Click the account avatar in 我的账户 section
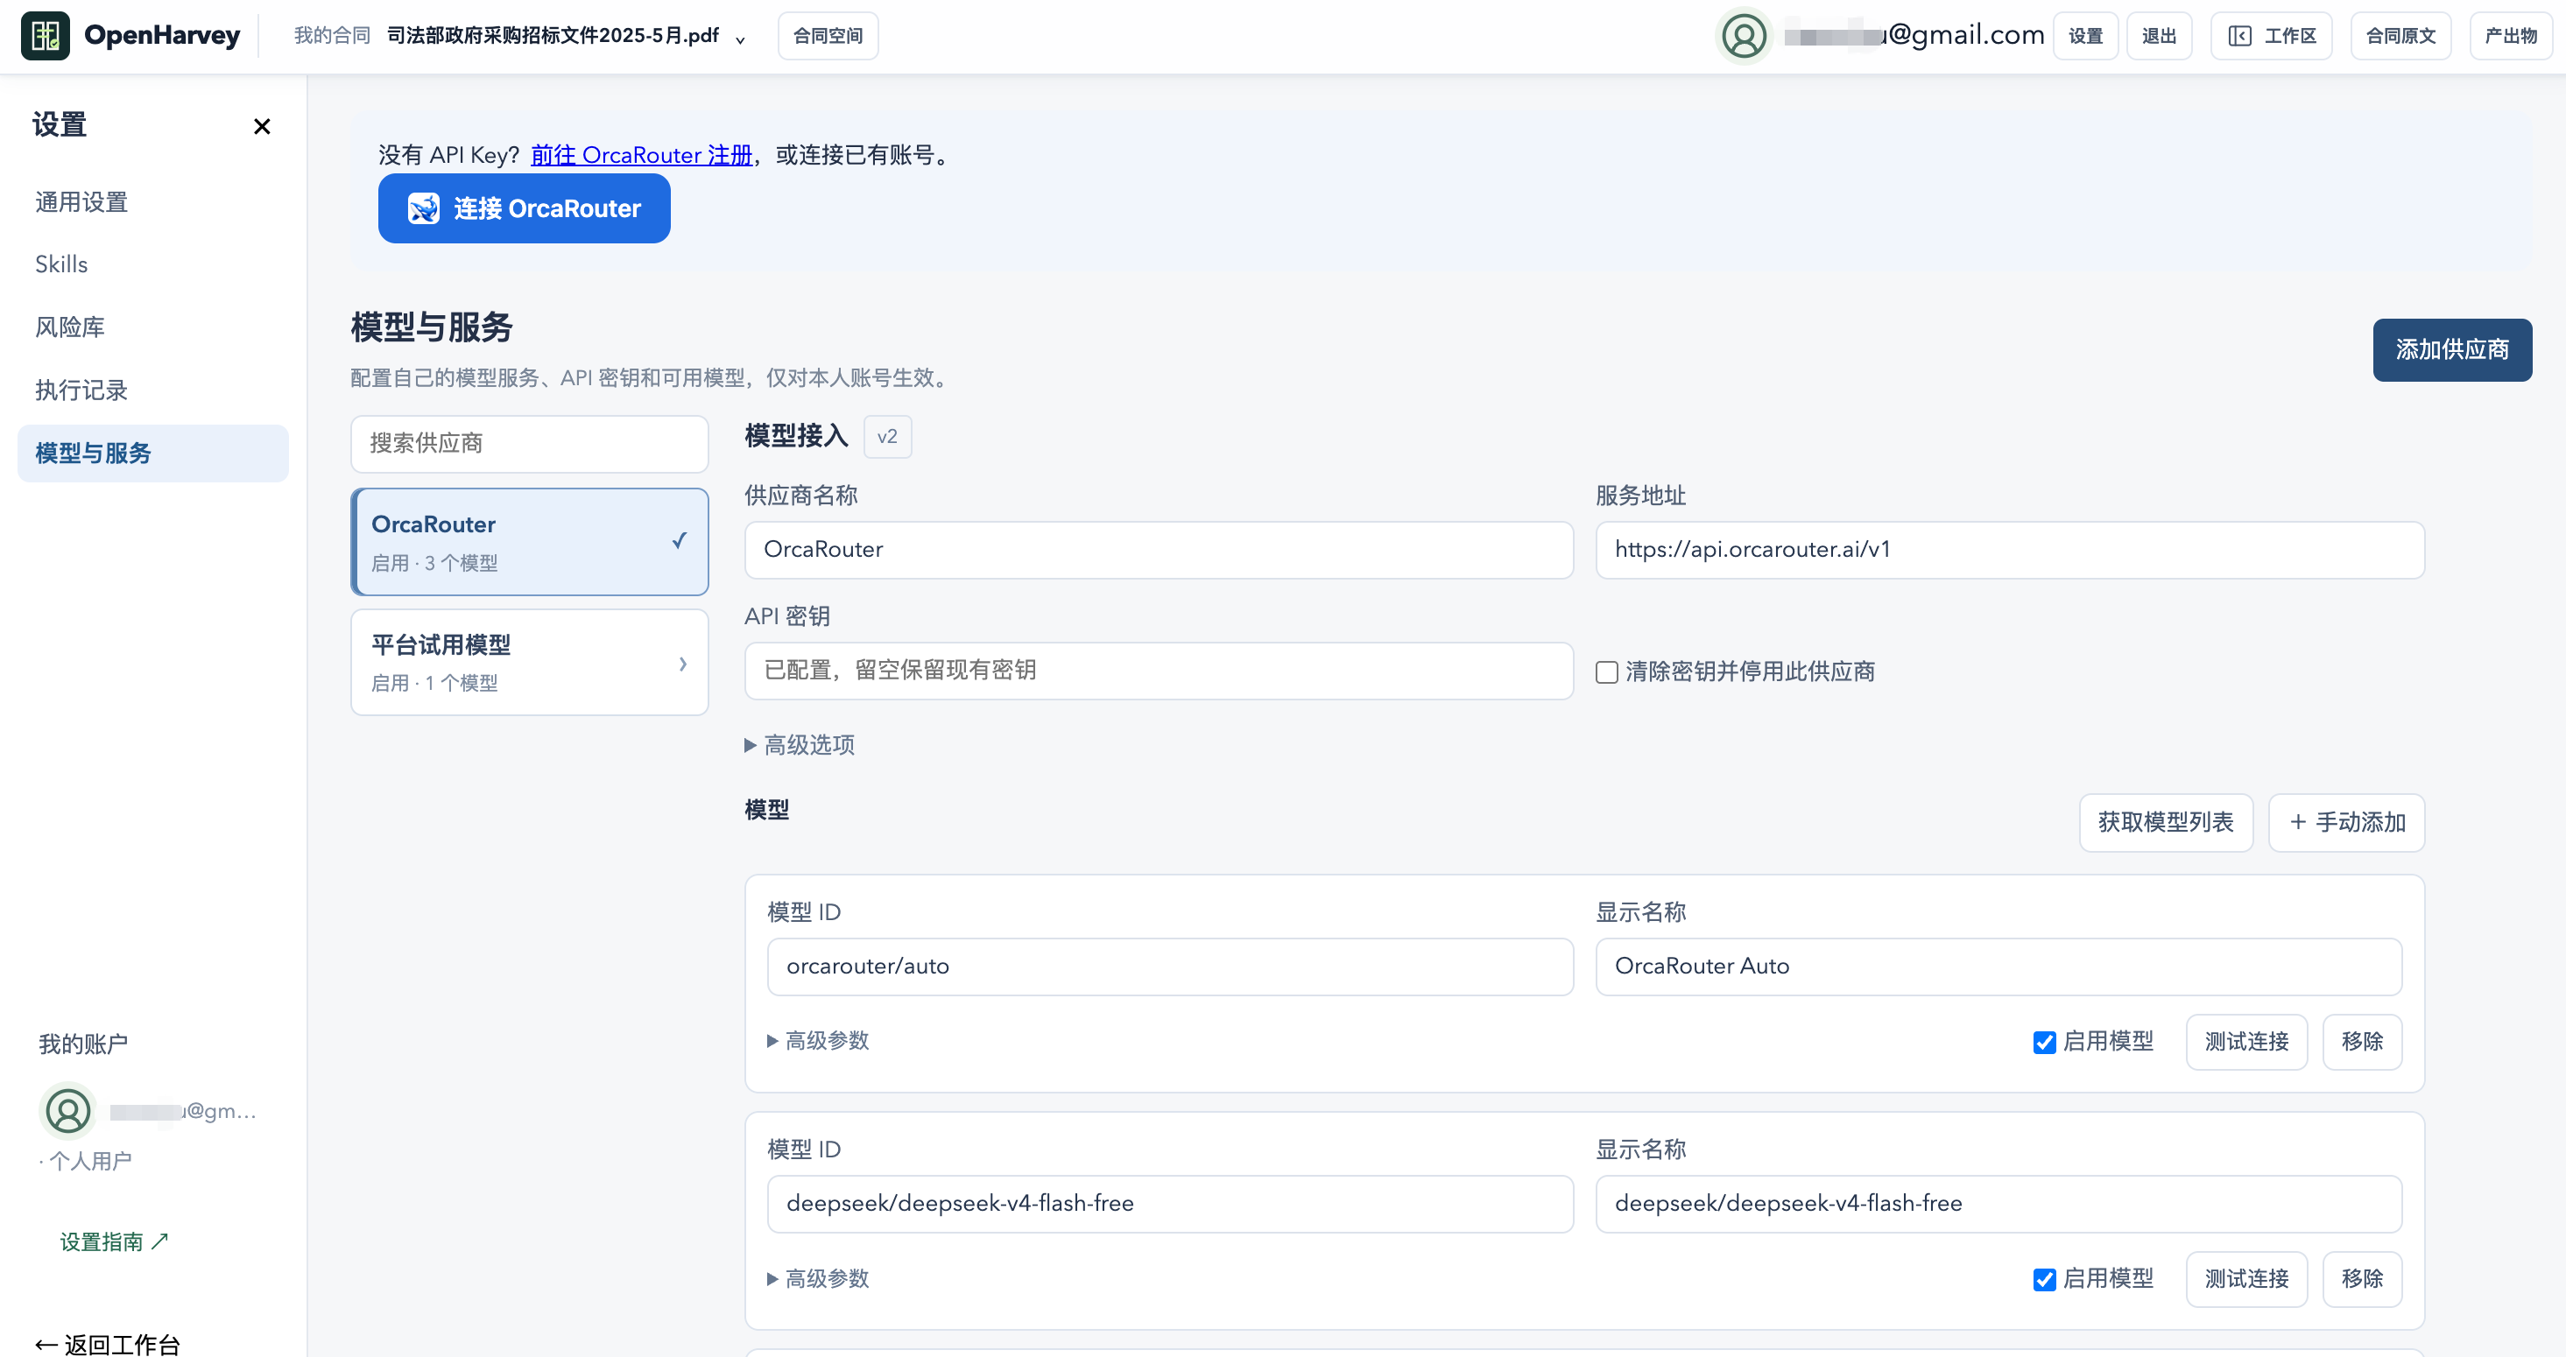2566x1357 pixels. (67, 1111)
